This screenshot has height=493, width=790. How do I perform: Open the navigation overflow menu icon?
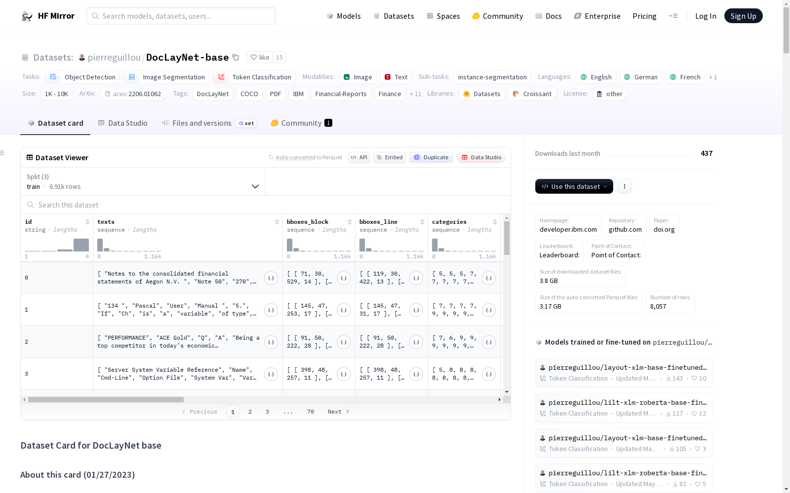(673, 16)
